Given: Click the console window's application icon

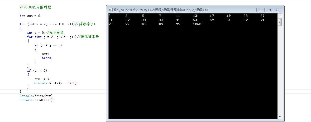Looking at the screenshot, I should click(111, 10).
